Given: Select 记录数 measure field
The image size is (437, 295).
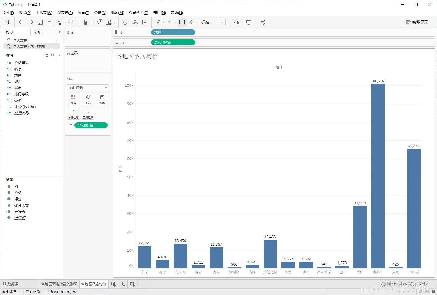Looking at the screenshot, I should 20,212.
